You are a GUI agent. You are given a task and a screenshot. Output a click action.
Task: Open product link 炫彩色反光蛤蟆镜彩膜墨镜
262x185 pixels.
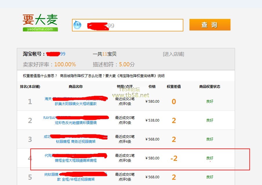[x=76, y=123]
